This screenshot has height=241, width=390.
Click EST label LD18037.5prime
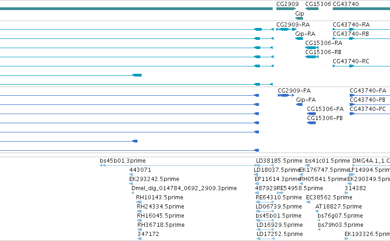click(x=277, y=170)
